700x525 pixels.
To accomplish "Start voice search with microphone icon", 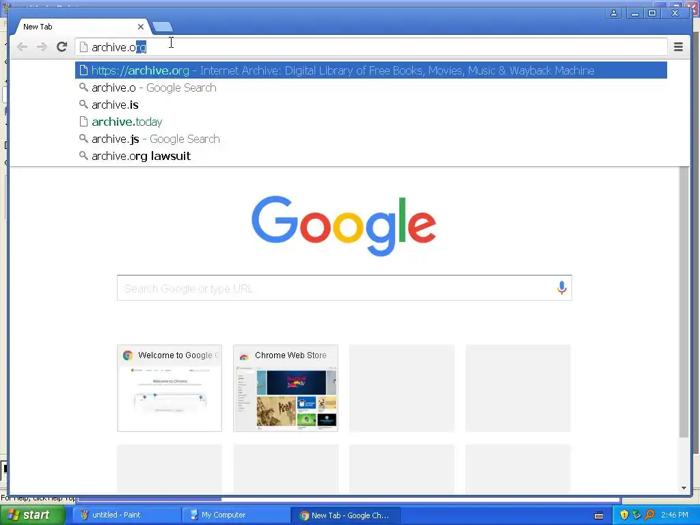I will (562, 288).
